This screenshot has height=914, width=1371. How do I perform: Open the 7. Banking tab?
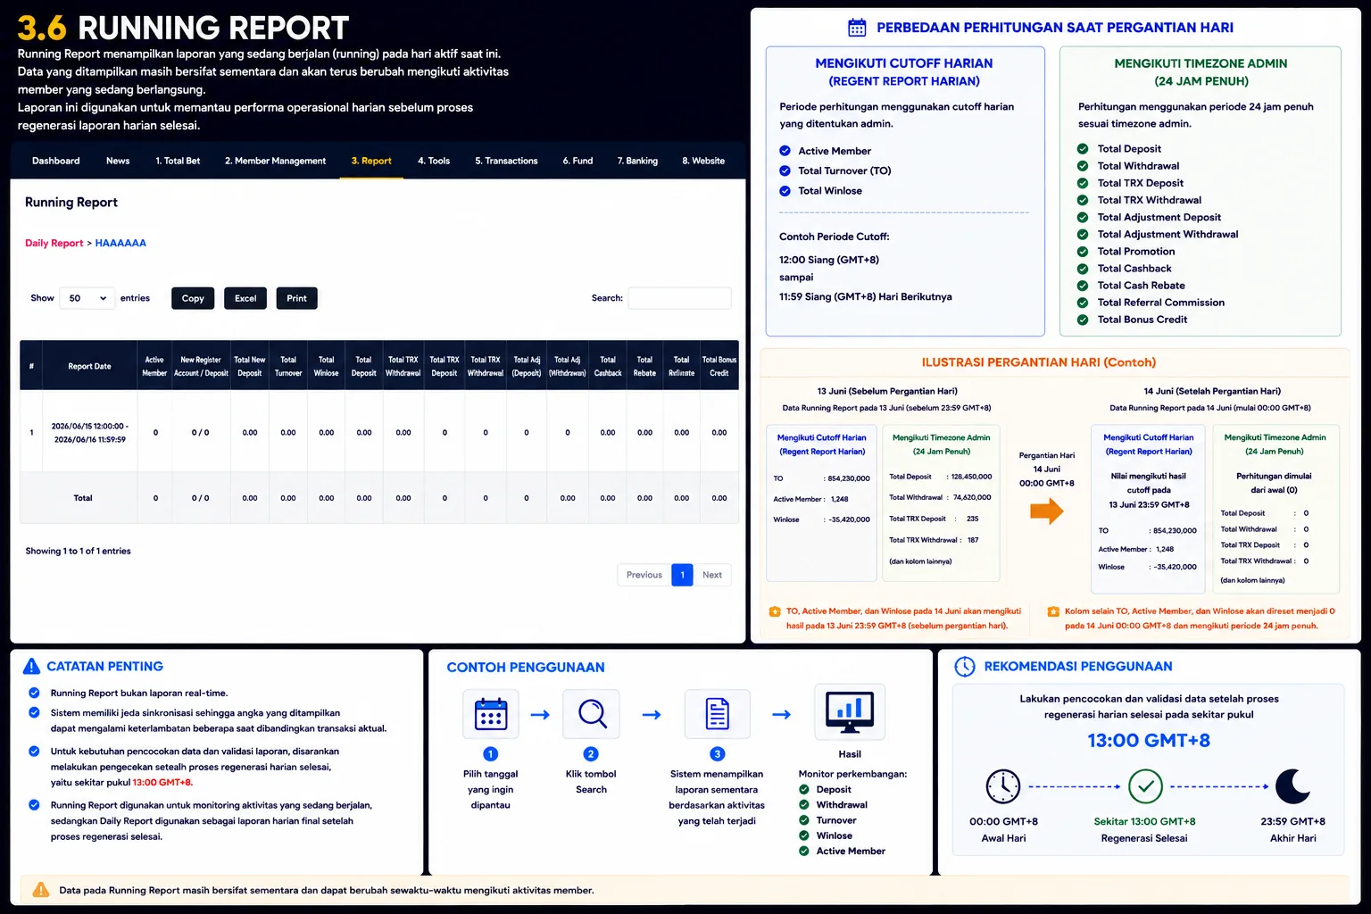click(637, 161)
